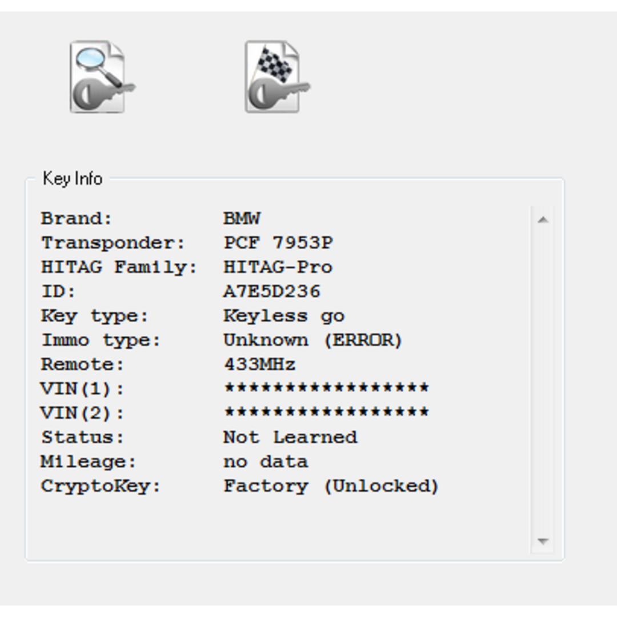617x617 pixels.
Task: Select the Not Learned status value
Action: click(x=290, y=437)
